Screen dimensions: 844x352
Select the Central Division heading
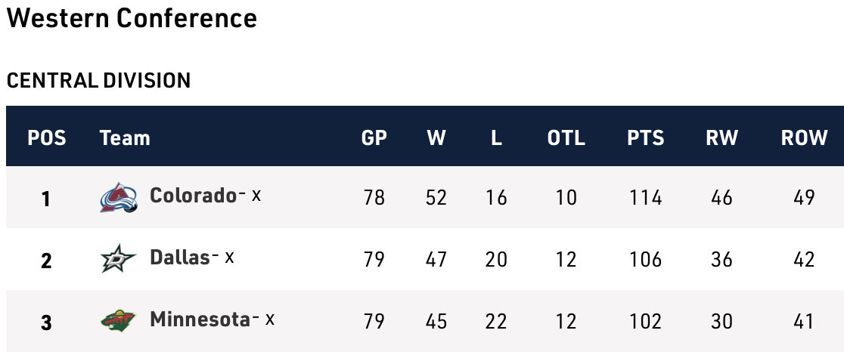coord(98,80)
